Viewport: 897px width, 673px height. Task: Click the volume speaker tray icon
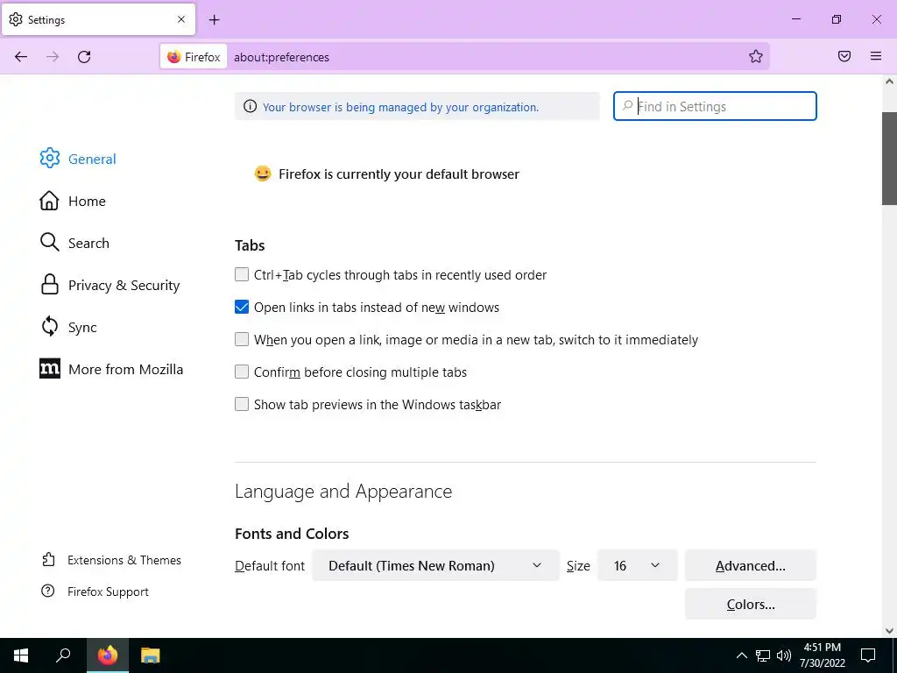pyautogui.click(x=784, y=655)
